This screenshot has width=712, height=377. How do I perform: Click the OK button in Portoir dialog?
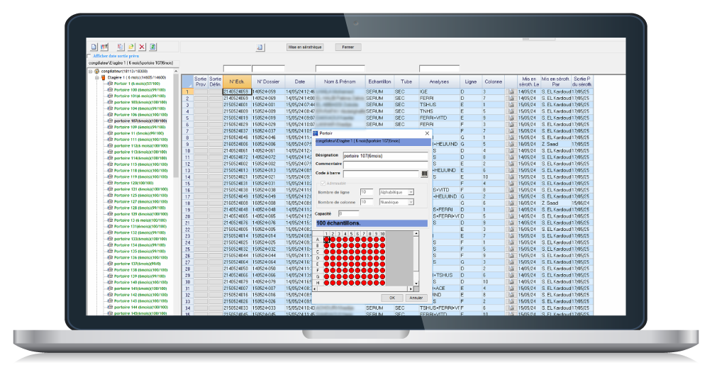(391, 297)
